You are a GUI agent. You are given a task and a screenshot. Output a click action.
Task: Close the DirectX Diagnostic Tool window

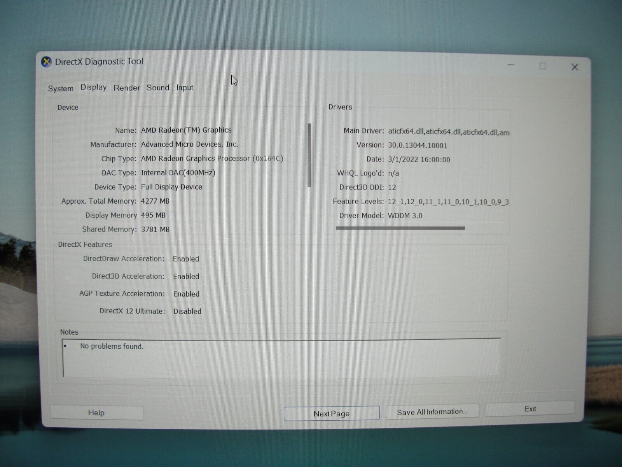(575, 67)
